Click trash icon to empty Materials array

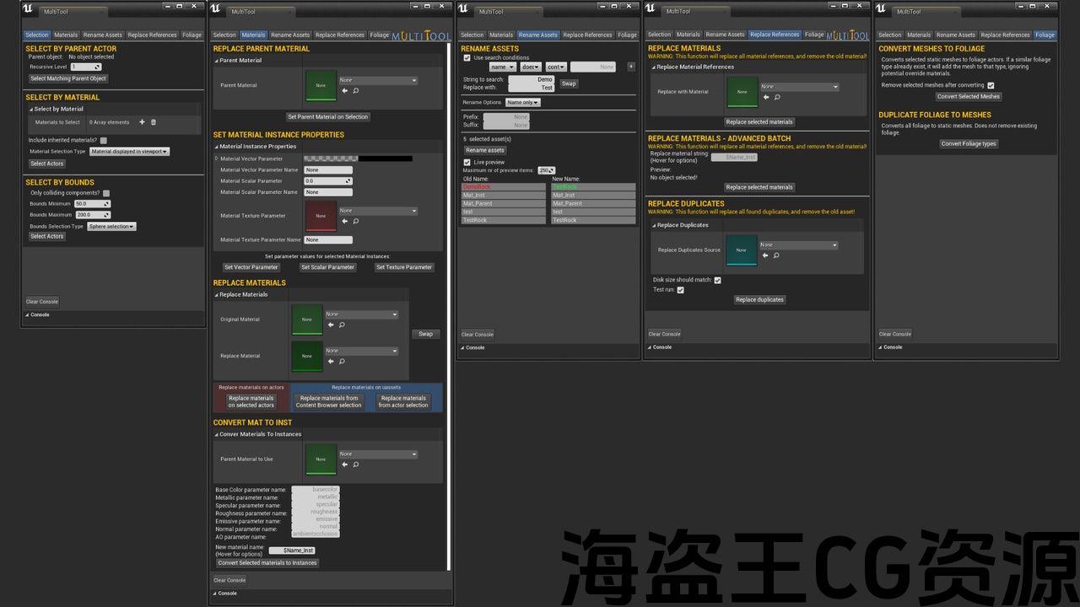(153, 122)
